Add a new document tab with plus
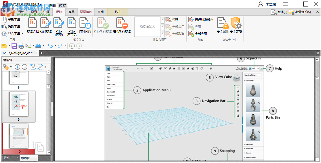This screenshot has height=163, width=321. (41, 53)
